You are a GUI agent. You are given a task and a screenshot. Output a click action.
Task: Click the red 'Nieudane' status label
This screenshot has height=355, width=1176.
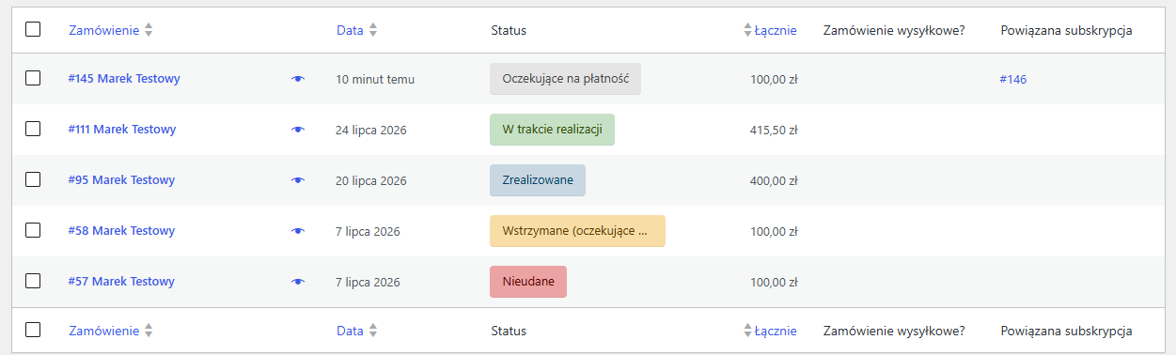(528, 282)
